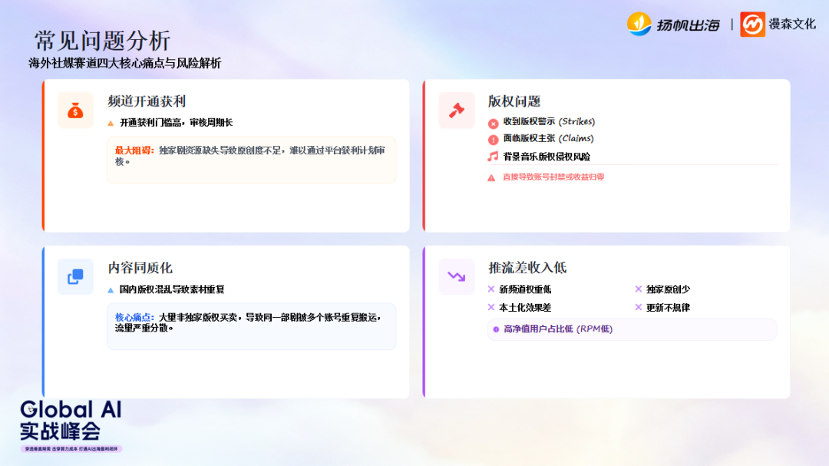The height and width of the screenshot is (466, 829).
Task: Click the music note icon by 背景音乐版权侵权风险
Action: pyautogui.click(x=493, y=156)
